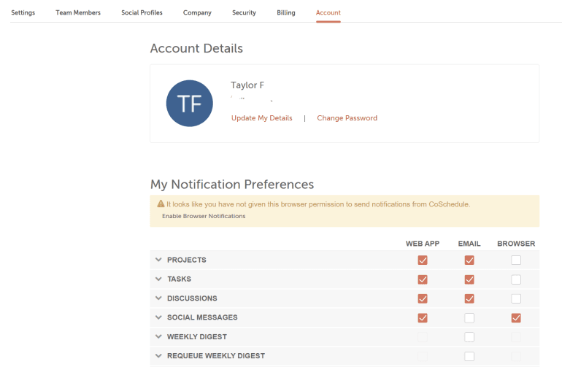Image resolution: width=562 pixels, height=367 pixels.
Task: Expand the Requeue Weekly Digest row
Action: [x=158, y=356]
